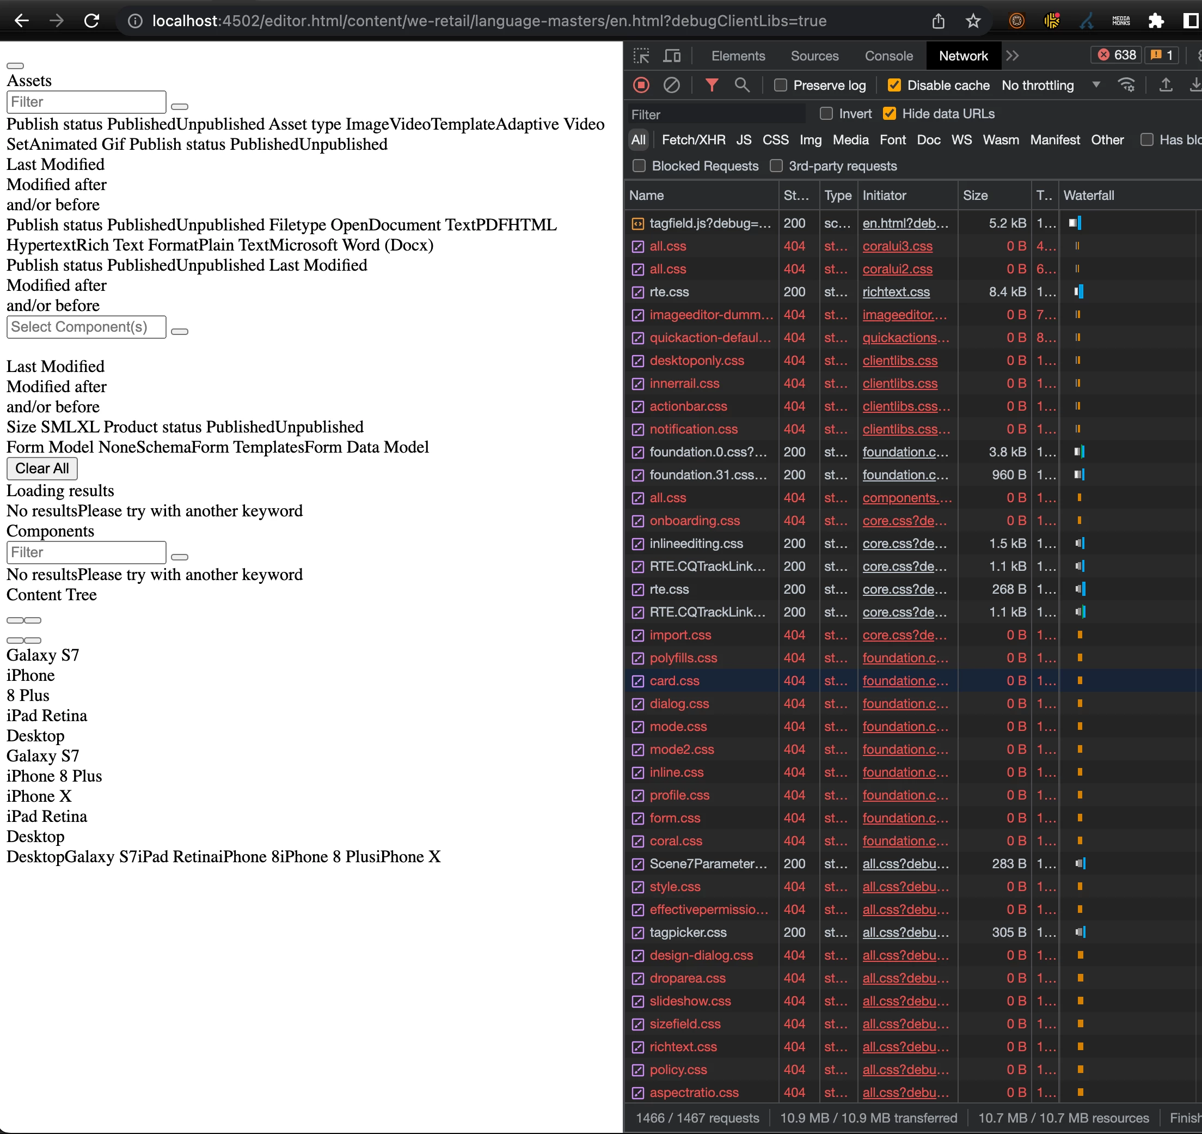Screen dimensions: 1202x1134
Task: Enable the Preserve log checkbox
Action: click(781, 86)
